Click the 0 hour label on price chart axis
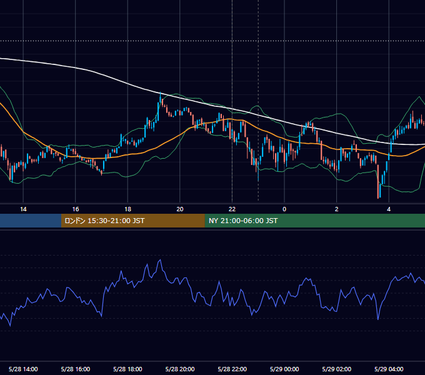Viewport: 425px width, 375px height. [284, 209]
